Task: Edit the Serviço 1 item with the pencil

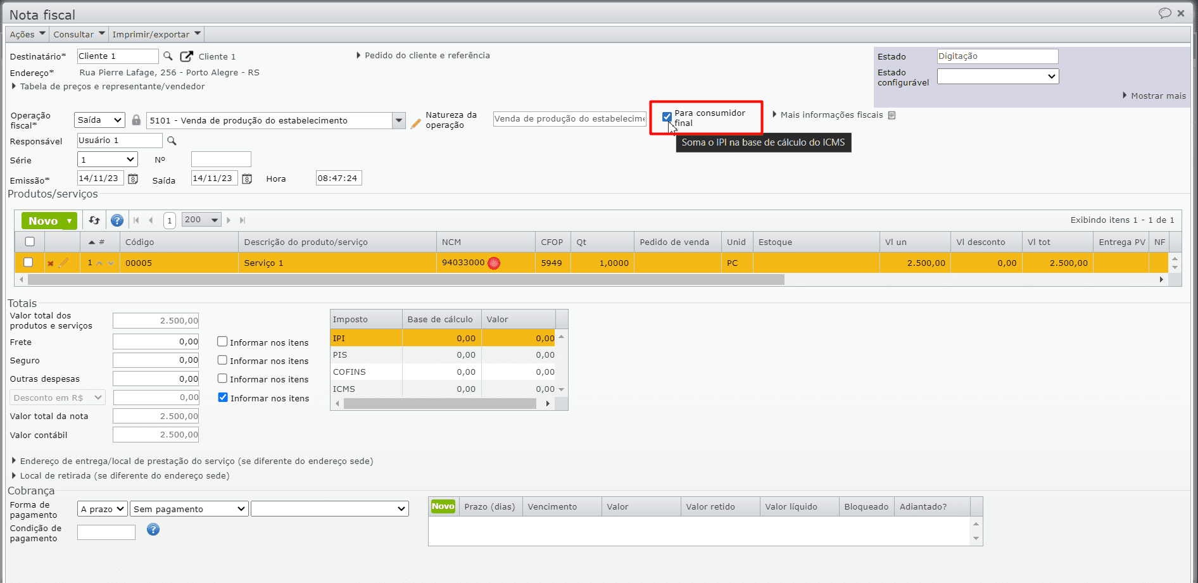Action: (63, 262)
